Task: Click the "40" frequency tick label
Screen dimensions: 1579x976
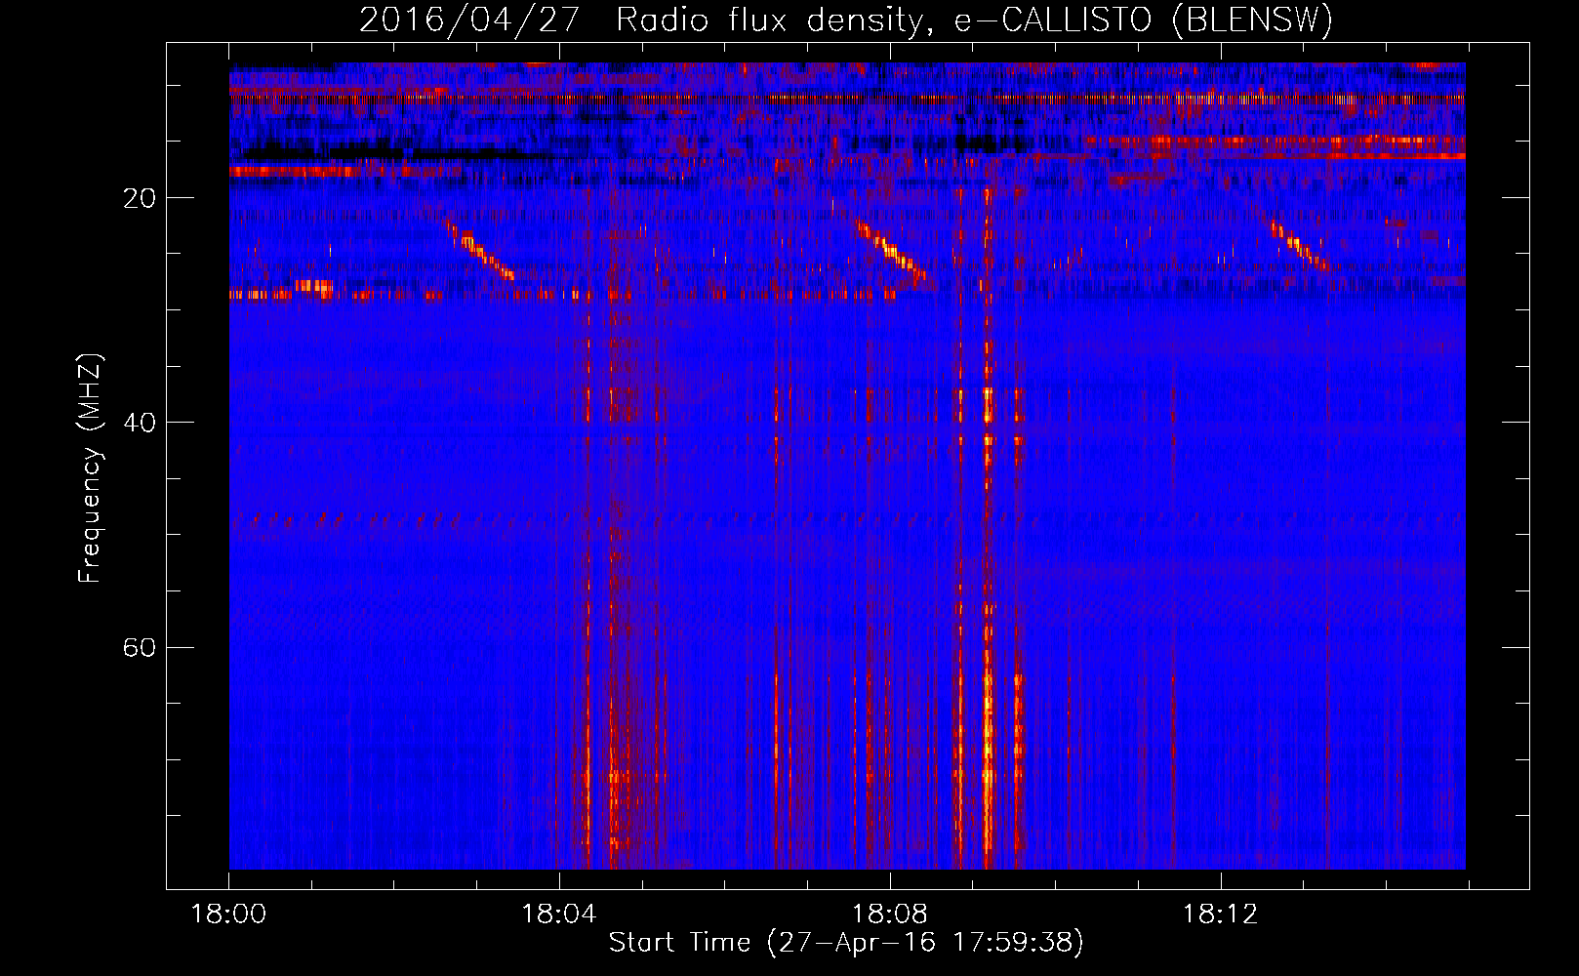Action: click(x=140, y=423)
